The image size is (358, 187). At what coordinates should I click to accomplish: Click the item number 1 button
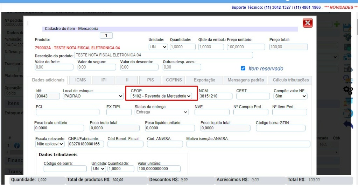click(106, 36)
